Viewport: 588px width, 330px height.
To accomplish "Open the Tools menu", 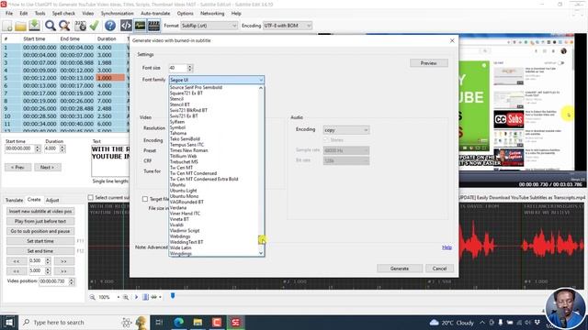I will coord(40,13).
